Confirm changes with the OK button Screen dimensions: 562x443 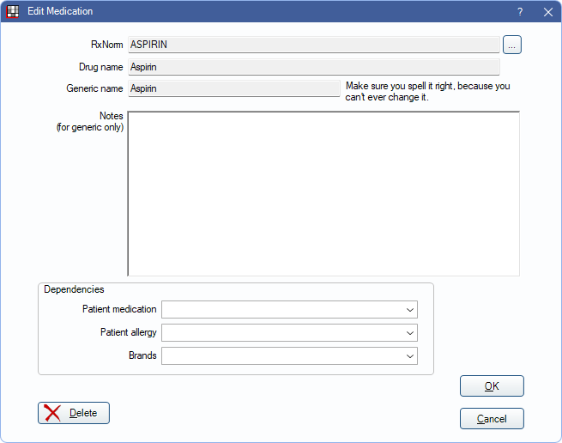[x=492, y=386]
